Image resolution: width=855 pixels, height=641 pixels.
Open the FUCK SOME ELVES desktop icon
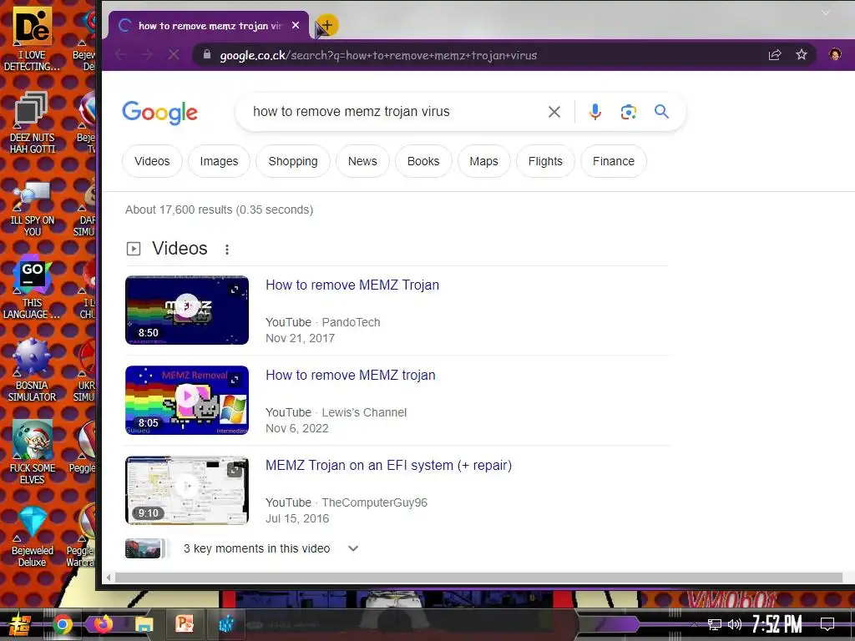pos(33,452)
